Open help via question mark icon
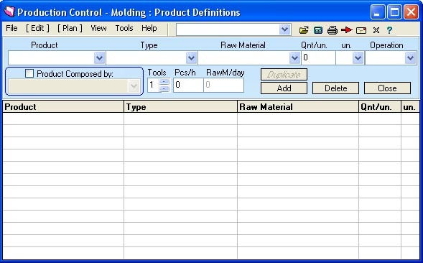Screen dimensions: 423x263 pyautogui.click(x=389, y=30)
